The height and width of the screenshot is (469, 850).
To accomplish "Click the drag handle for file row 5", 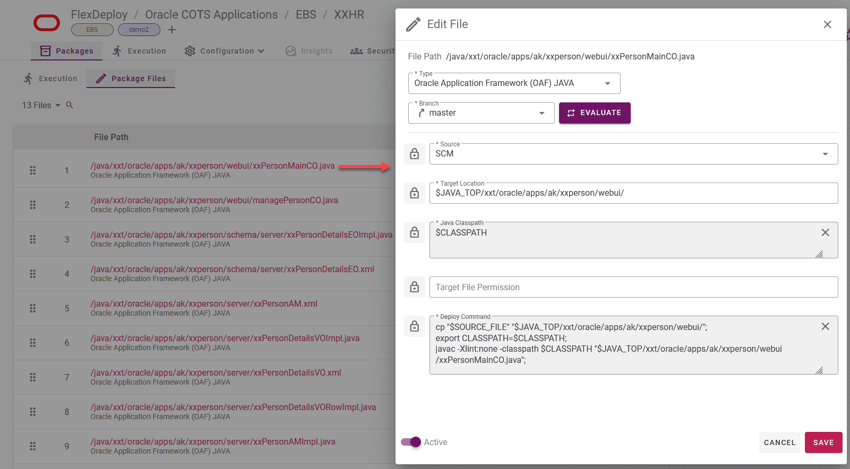I will coord(33,308).
